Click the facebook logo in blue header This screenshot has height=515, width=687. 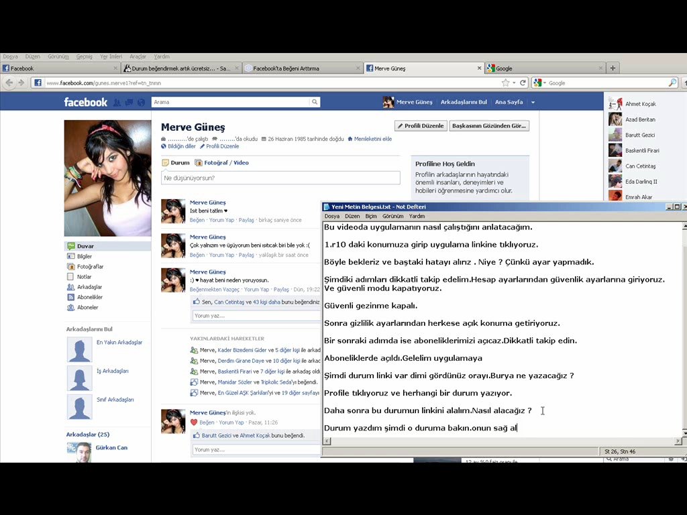click(x=85, y=102)
